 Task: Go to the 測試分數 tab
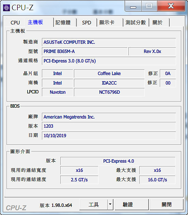tap(136, 22)
